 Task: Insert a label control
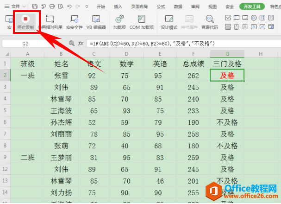coord(254,27)
